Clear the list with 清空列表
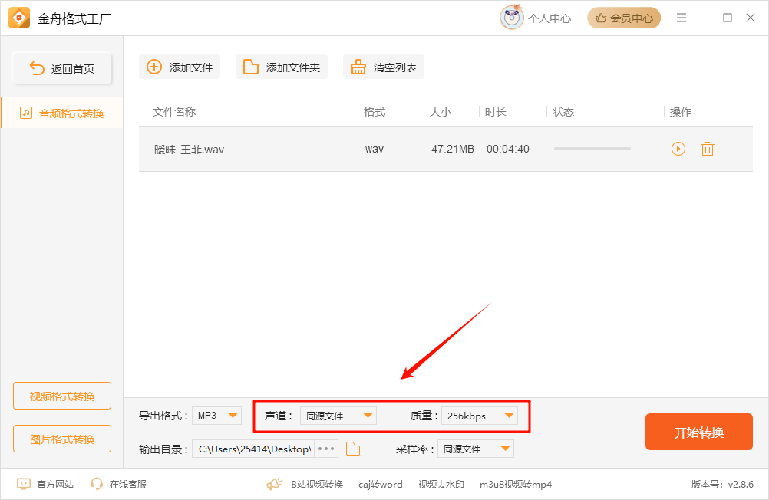Viewport: 769px width, 500px height. coord(384,67)
